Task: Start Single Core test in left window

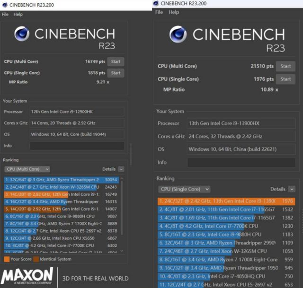Action: (x=116, y=73)
